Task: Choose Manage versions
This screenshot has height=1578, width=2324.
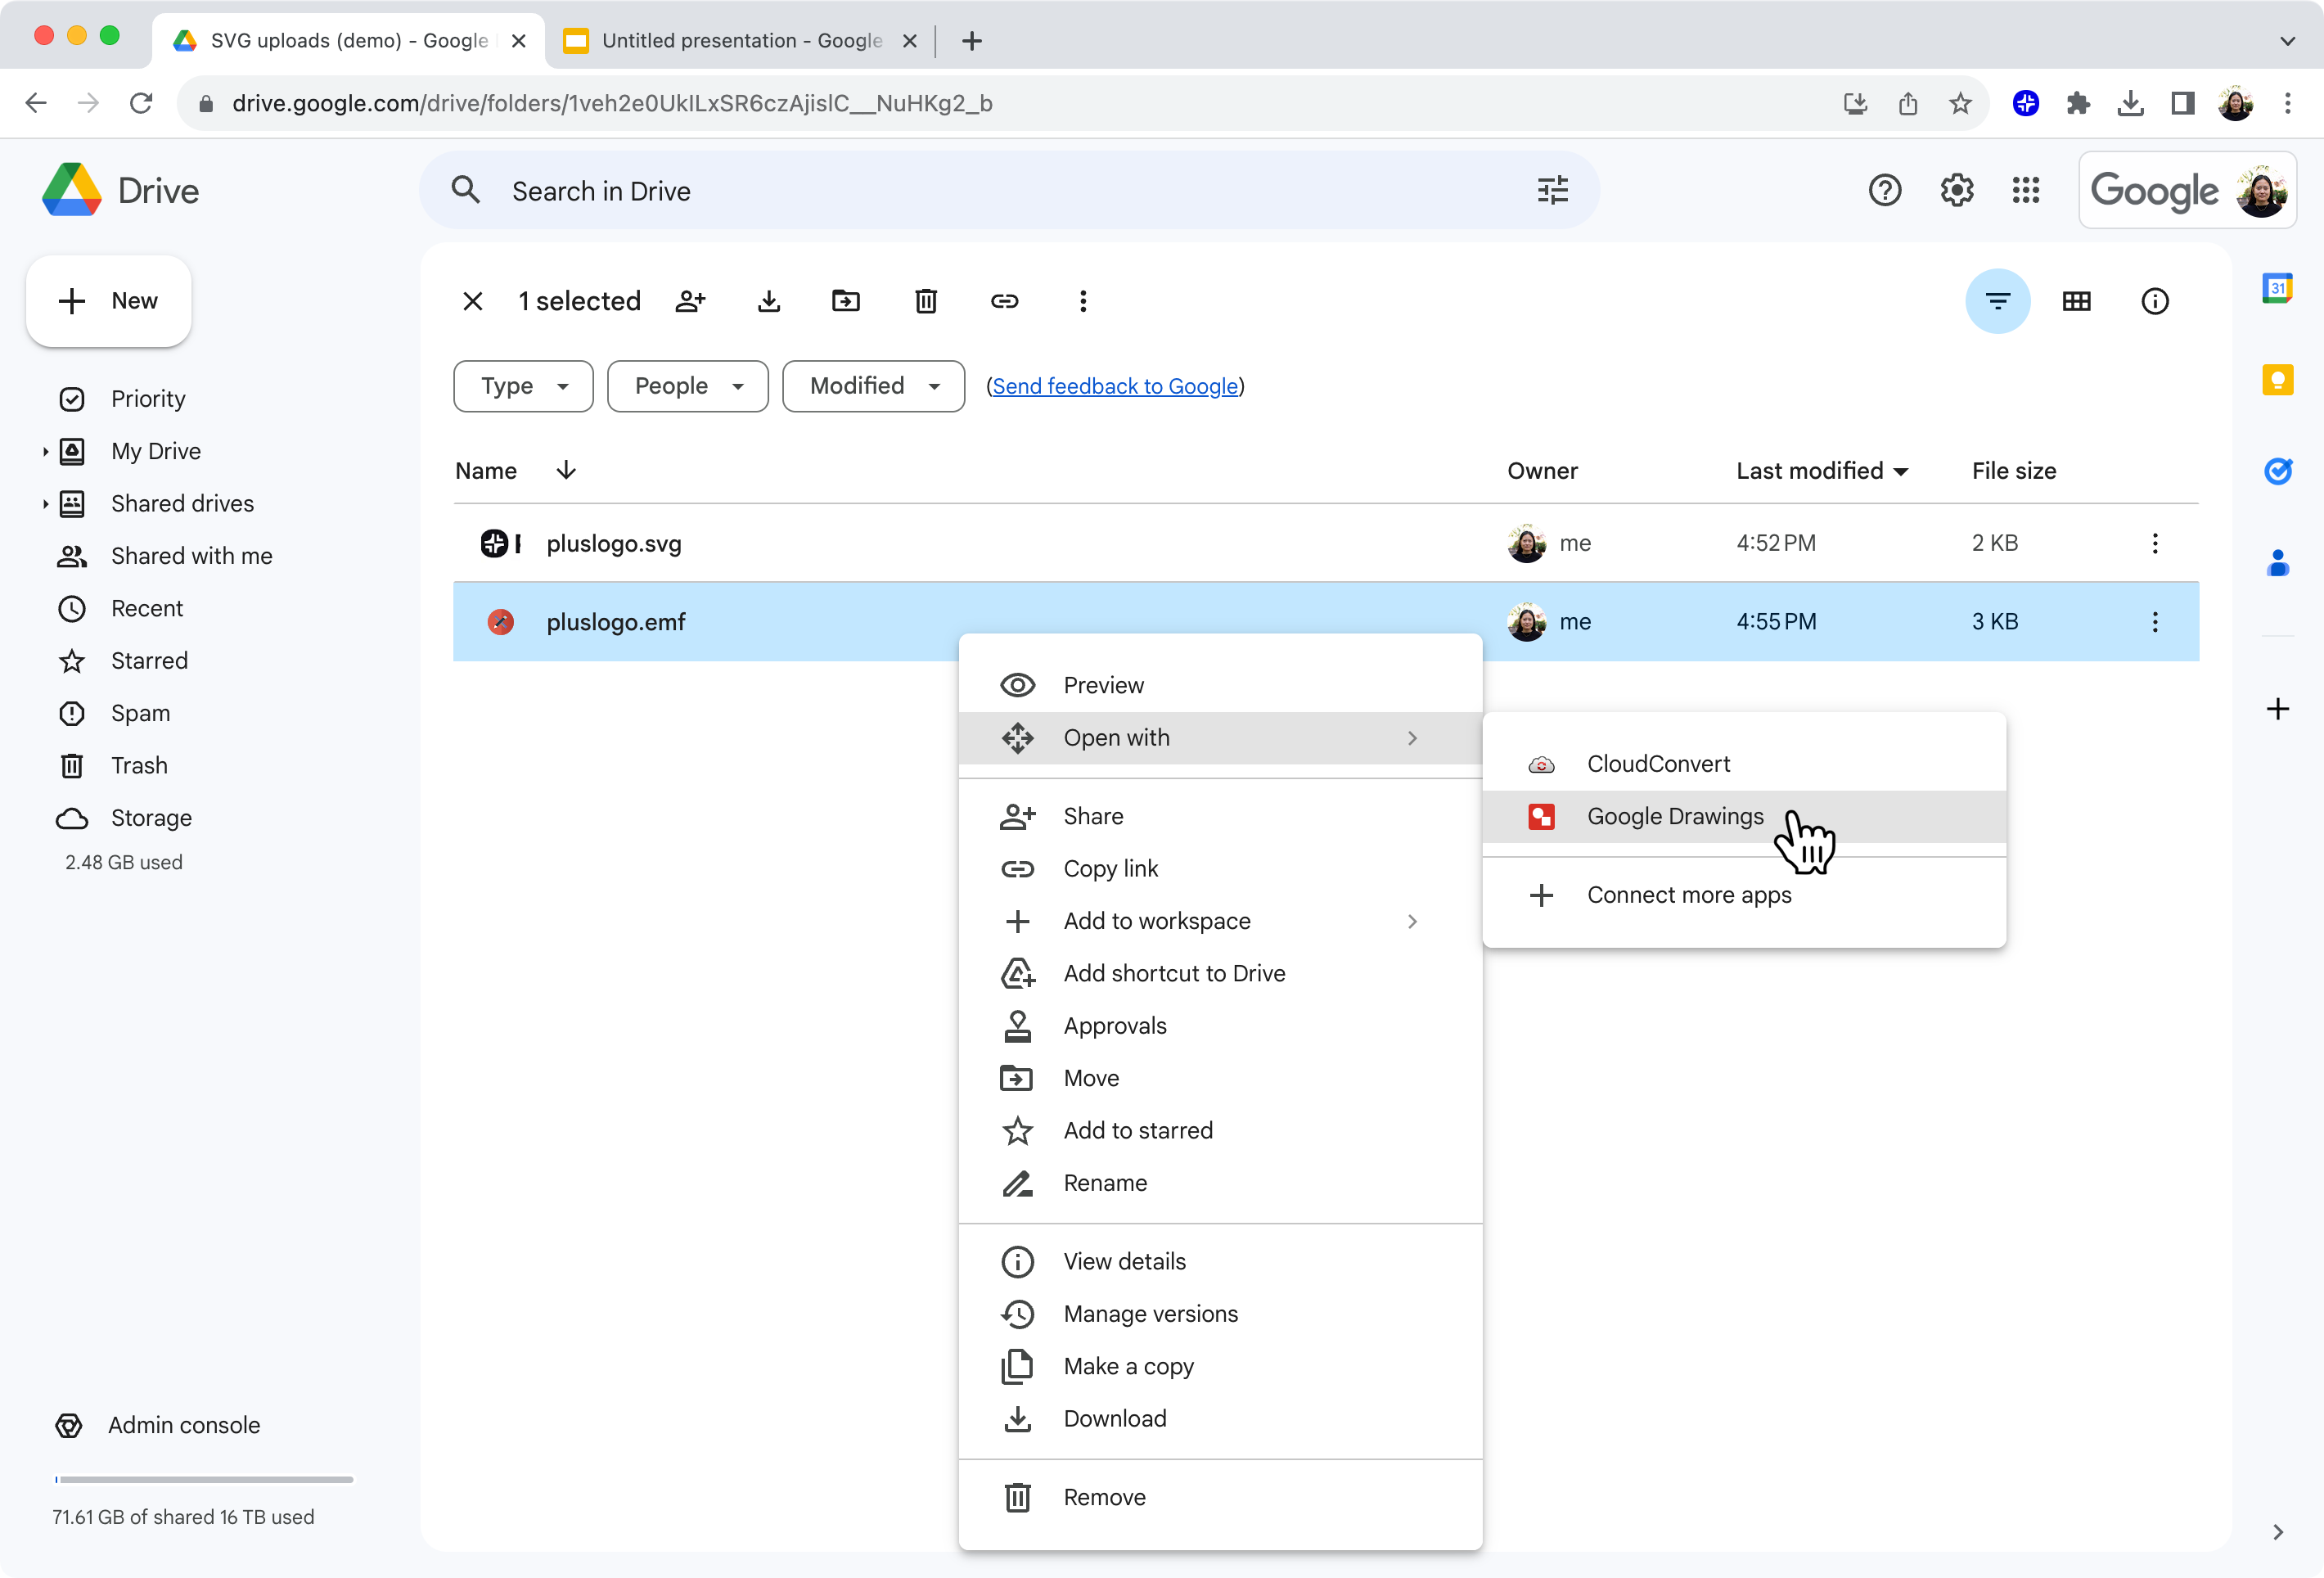Action: (x=1219, y=1314)
